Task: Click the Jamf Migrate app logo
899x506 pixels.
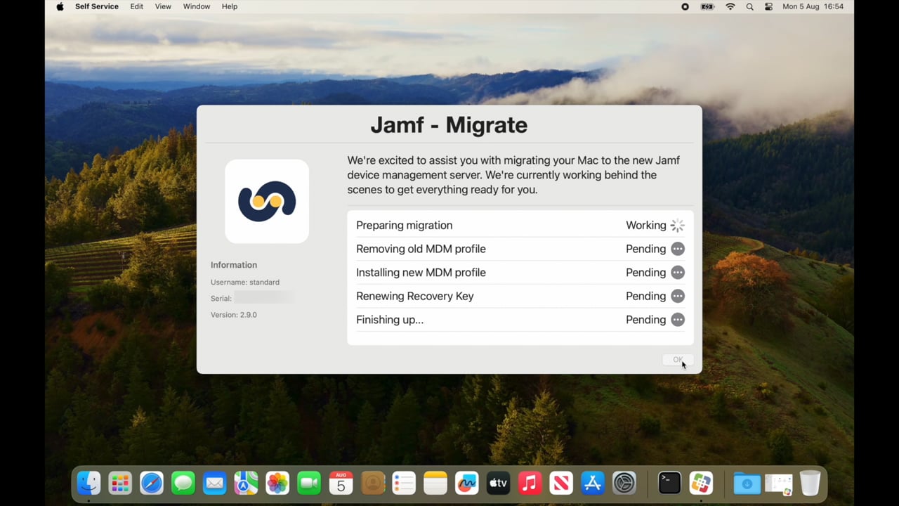Action: click(x=267, y=201)
